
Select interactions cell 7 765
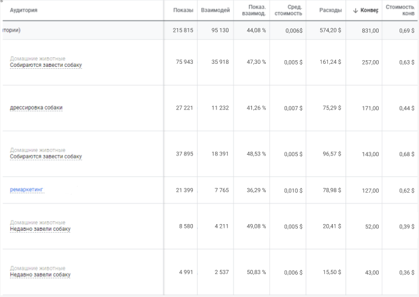[221, 190]
